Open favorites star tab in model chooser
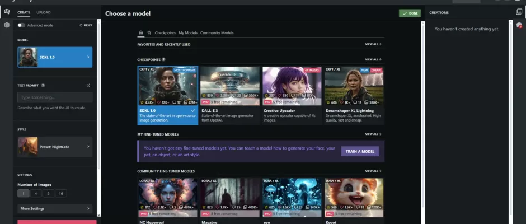 149,32
